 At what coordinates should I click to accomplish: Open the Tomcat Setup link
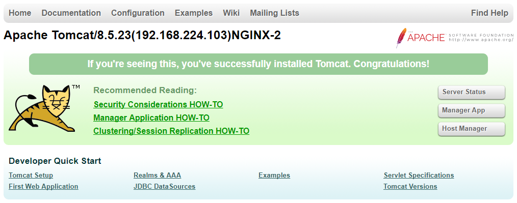click(x=31, y=176)
